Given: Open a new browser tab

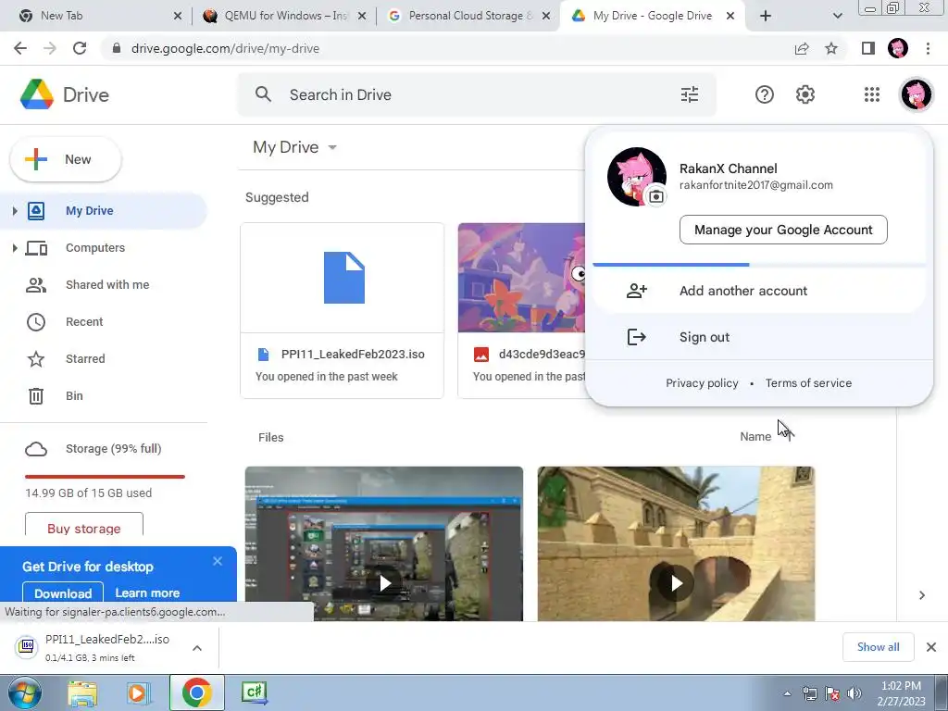Looking at the screenshot, I should click(x=766, y=16).
